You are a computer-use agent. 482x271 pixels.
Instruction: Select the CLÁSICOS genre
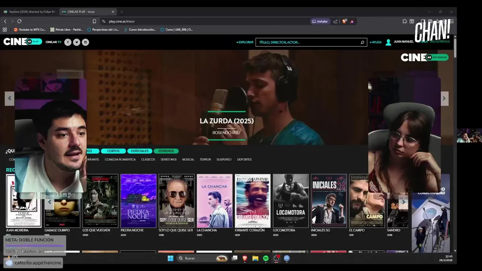pyautogui.click(x=148, y=160)
